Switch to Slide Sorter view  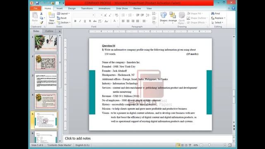[182, 145]
